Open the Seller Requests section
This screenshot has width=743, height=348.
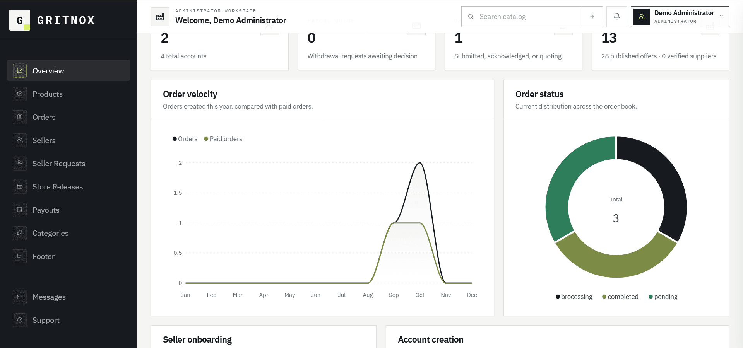point(68,164)
